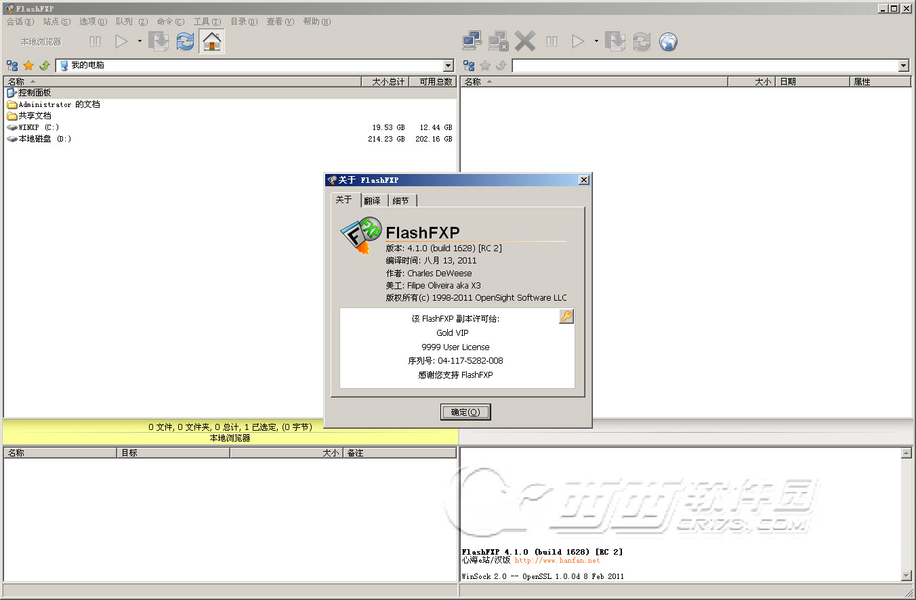The image size is (916, 600).
Task: Select the WINXP (C:) drive
Action: (39, 127)
